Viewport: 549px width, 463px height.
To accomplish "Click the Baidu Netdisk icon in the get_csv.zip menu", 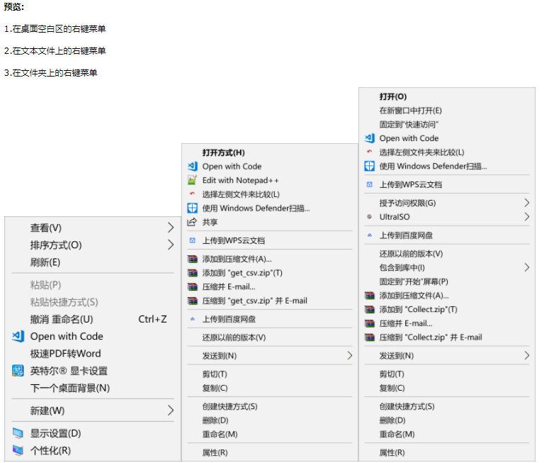I will 192,319.
